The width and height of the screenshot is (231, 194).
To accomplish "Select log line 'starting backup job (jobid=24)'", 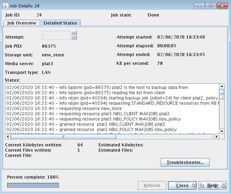I will pos(112,98).
